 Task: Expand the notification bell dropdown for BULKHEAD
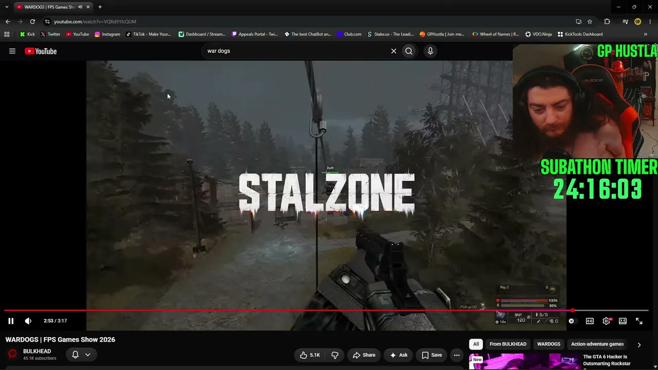tap(82, 355)
